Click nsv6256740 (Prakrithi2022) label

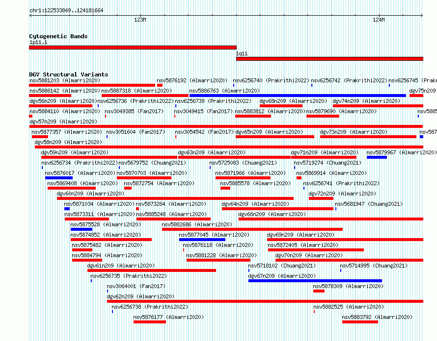tap(271, 80)
